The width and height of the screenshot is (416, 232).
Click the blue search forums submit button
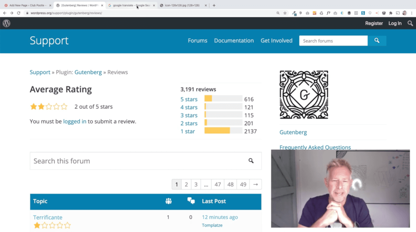pyautogui.click(x=377, y=41)
